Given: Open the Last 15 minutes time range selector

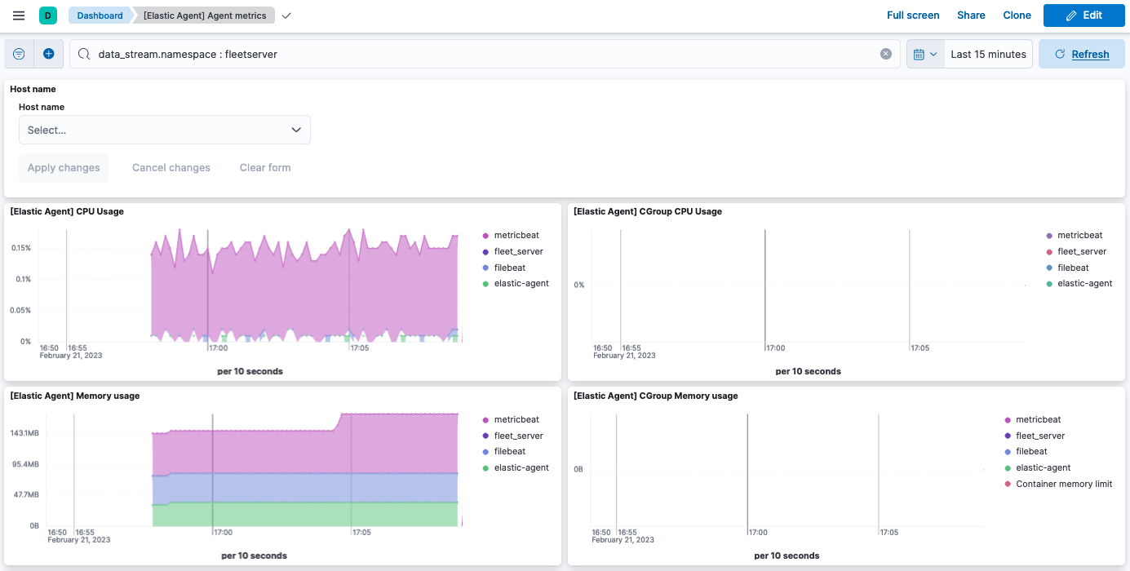Looking at the screenshot, I should (988, 53).
